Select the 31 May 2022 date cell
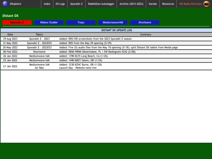Viewport: 212px width, 159px height. pyautogui.click(x=10, y=43)
